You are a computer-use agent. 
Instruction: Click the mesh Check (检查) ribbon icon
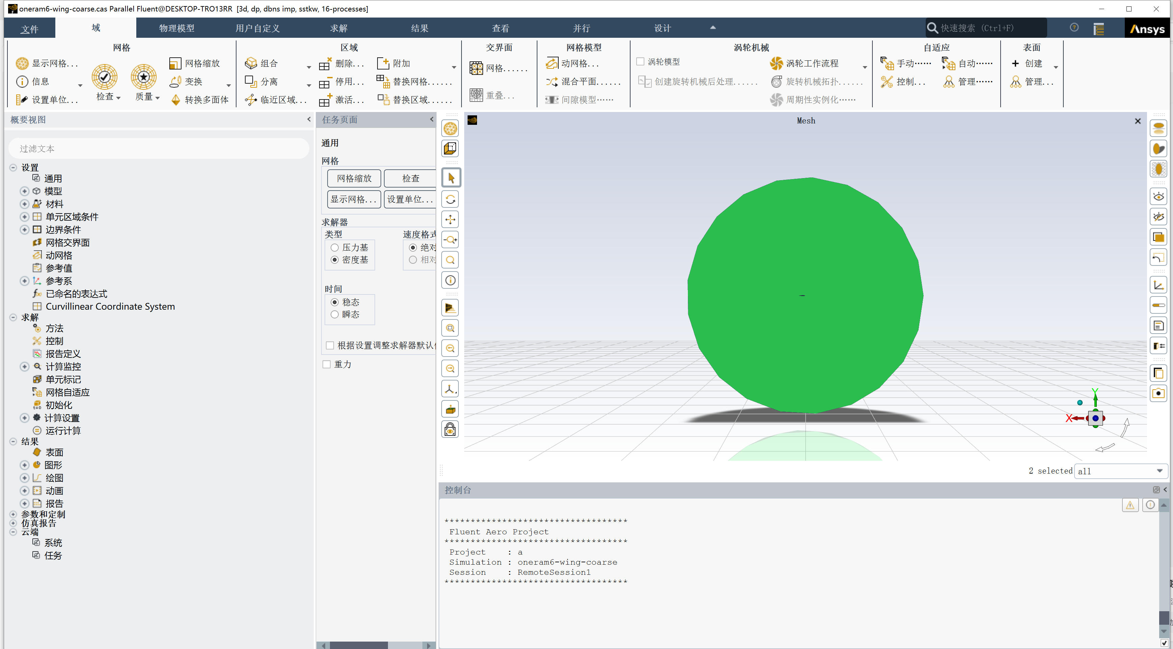pos(104,77)
